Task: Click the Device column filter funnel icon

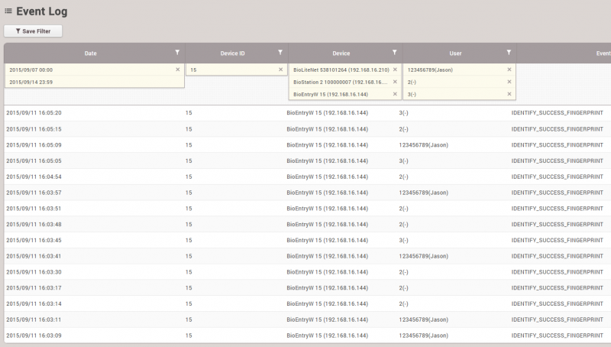Action: coord(394,53)
